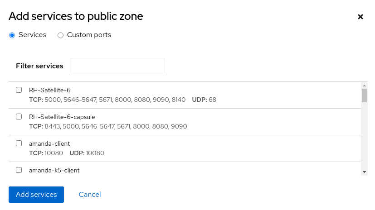Click the amanda-k5-client service label
Viewport: 375px width, 210px height.
click(54, 170)
